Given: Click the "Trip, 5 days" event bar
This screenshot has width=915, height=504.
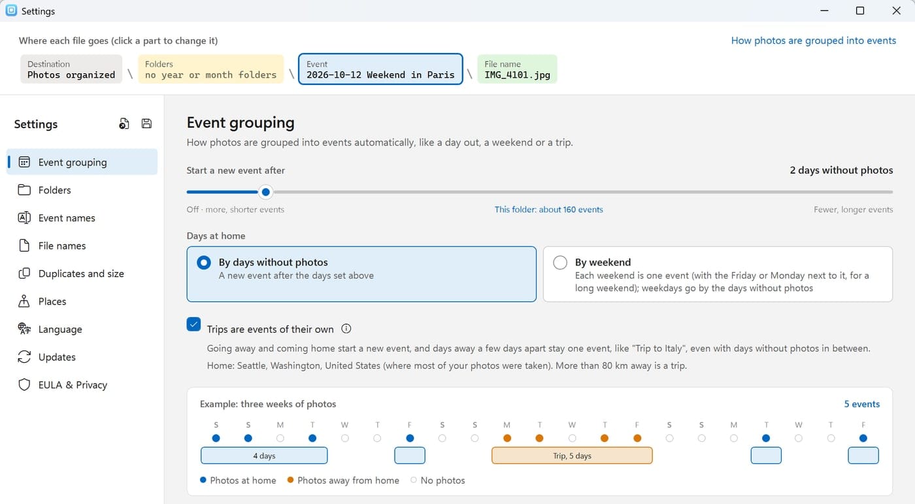Looking at the screenshot, I should point(572,456).
